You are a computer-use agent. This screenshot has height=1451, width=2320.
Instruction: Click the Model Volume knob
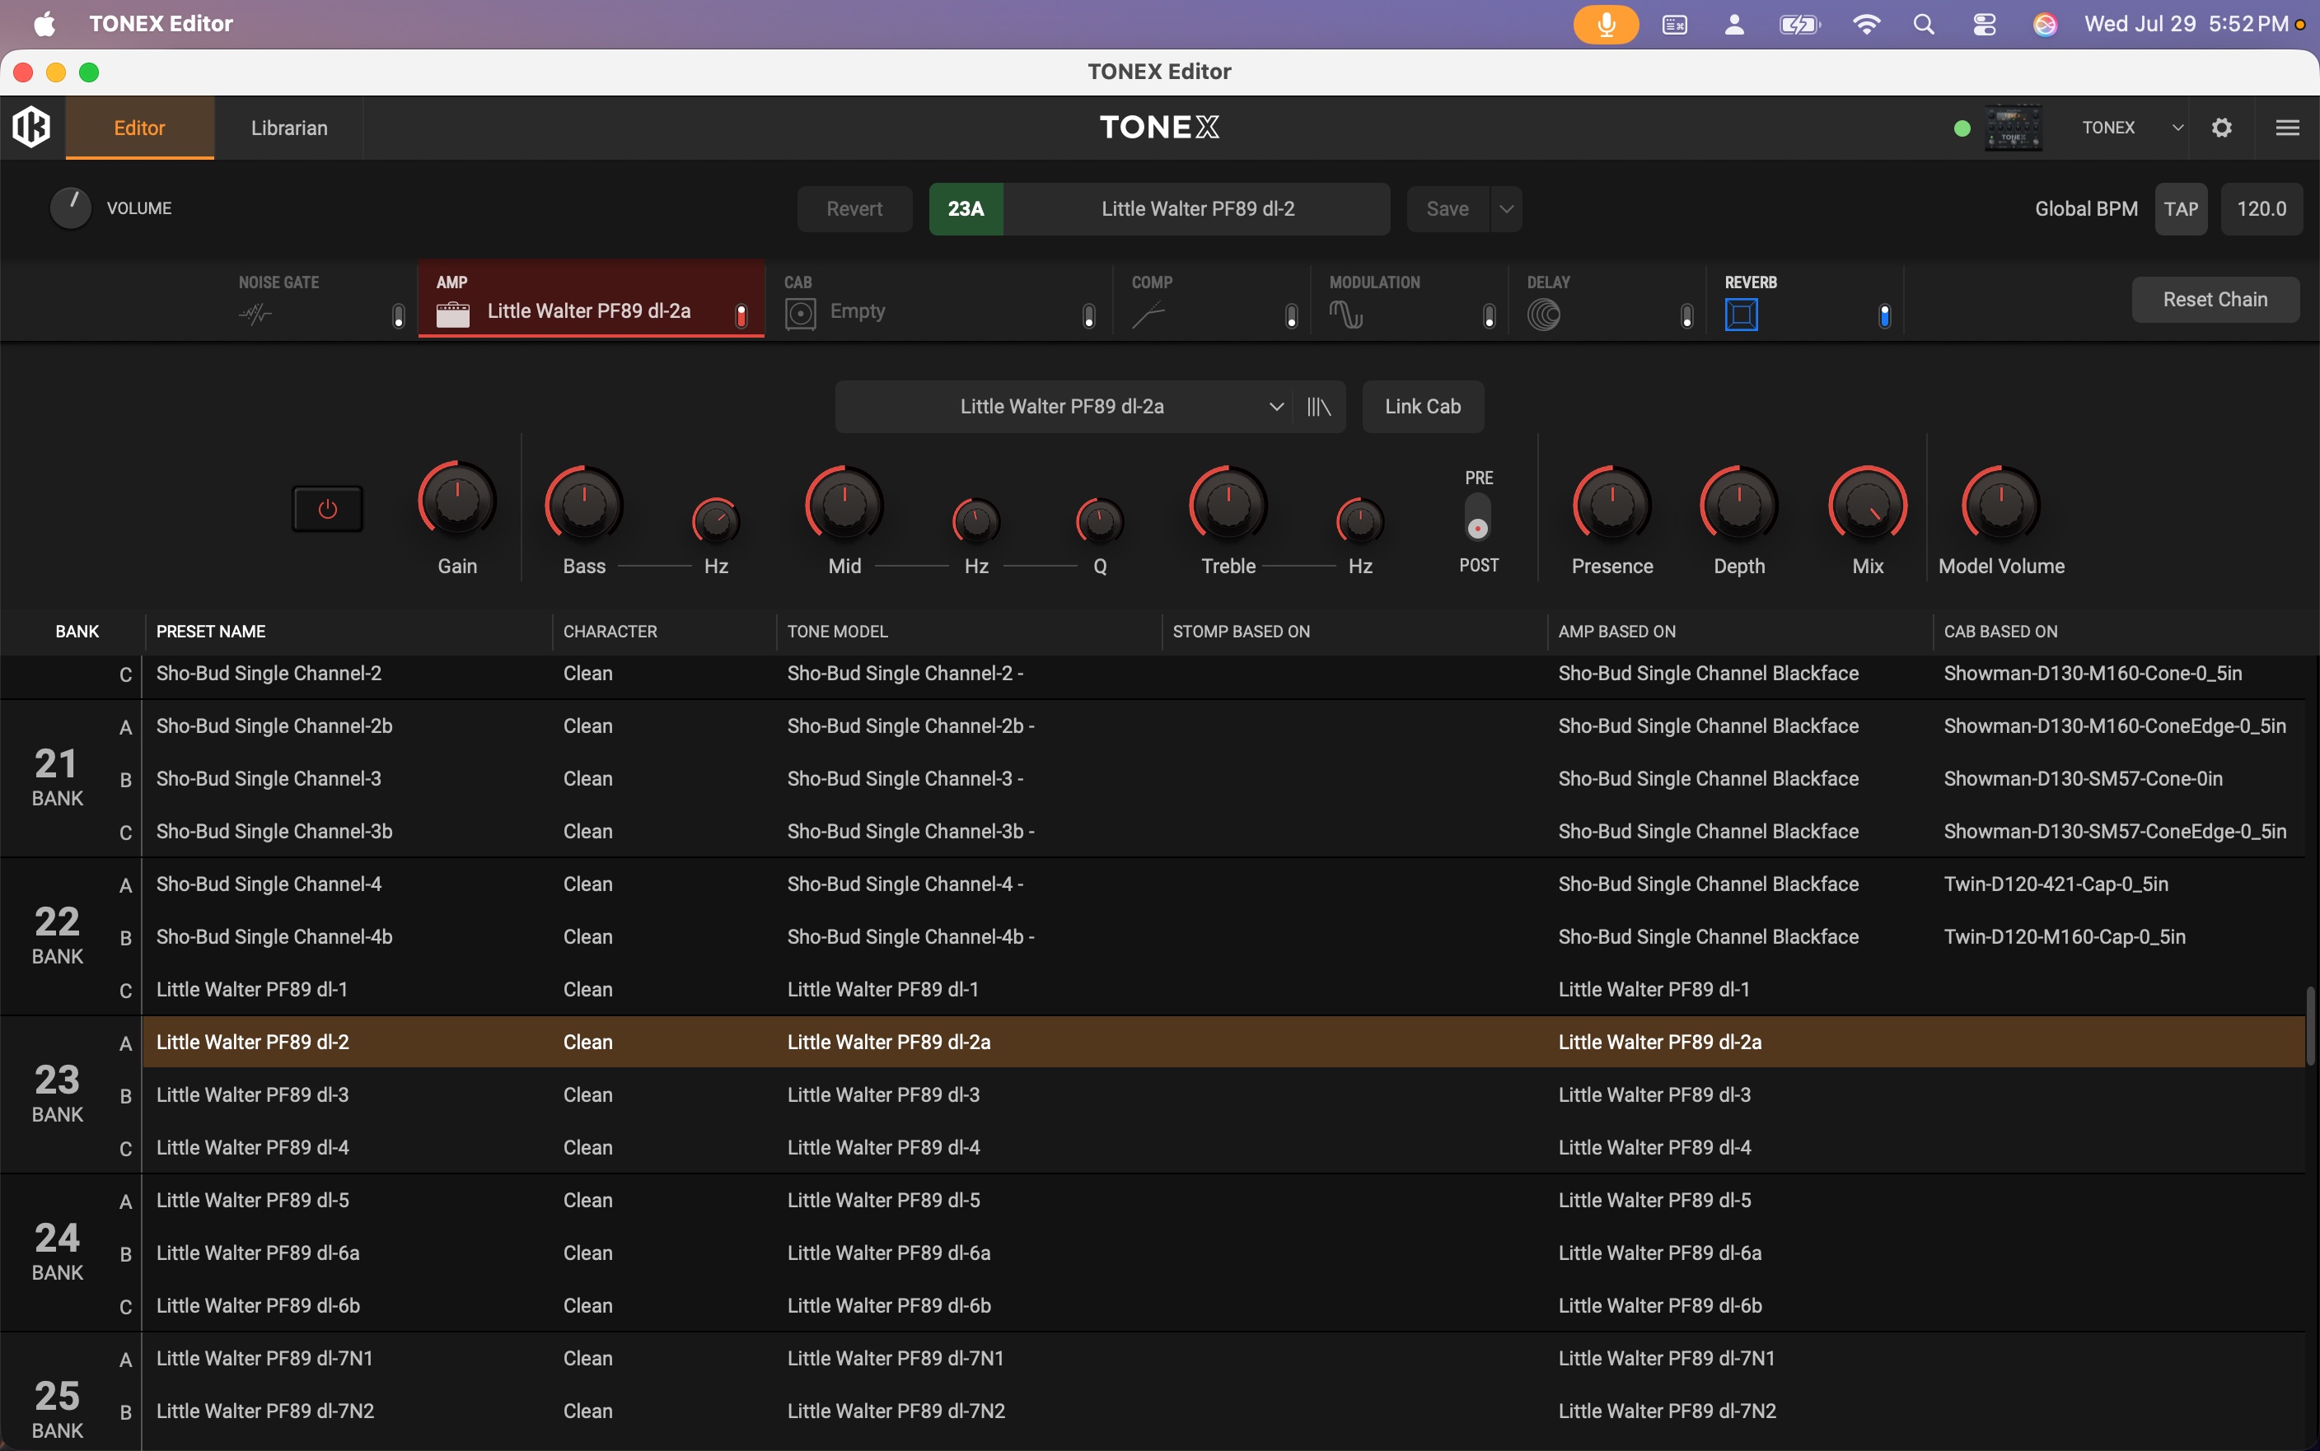2001,505
